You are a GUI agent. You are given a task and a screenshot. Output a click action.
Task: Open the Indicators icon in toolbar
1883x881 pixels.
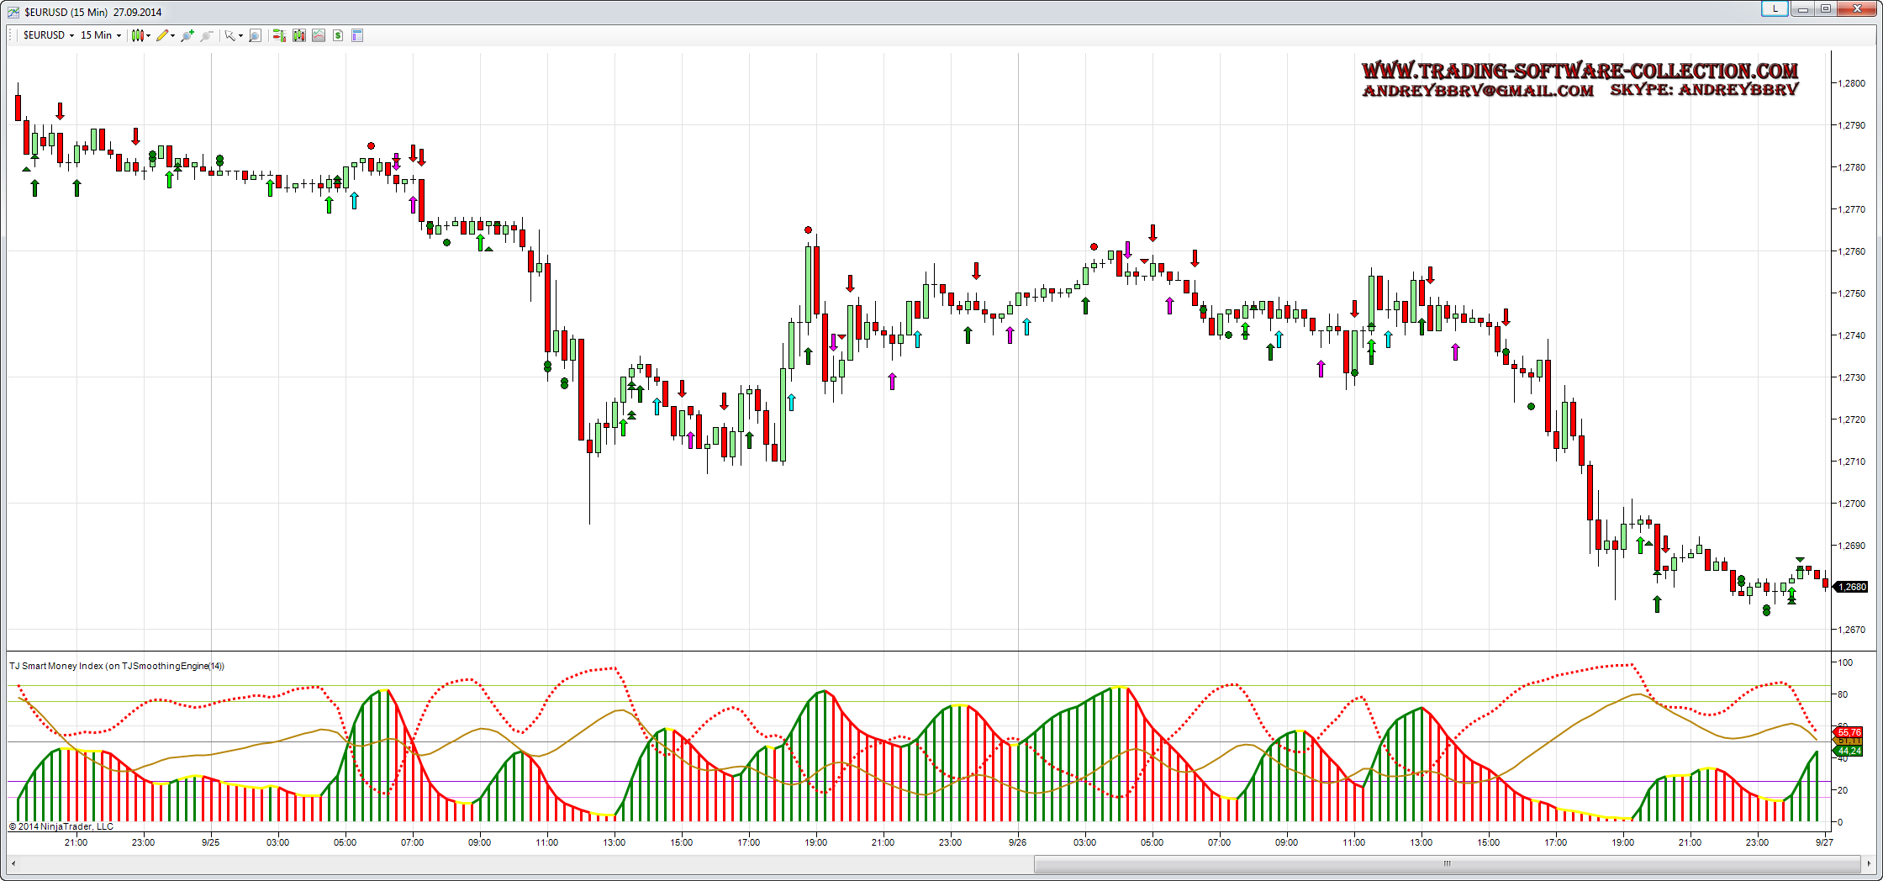pos(319,35)
